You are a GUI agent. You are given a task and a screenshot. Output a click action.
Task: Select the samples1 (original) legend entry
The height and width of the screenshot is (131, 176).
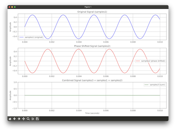[x=31, y=37]
